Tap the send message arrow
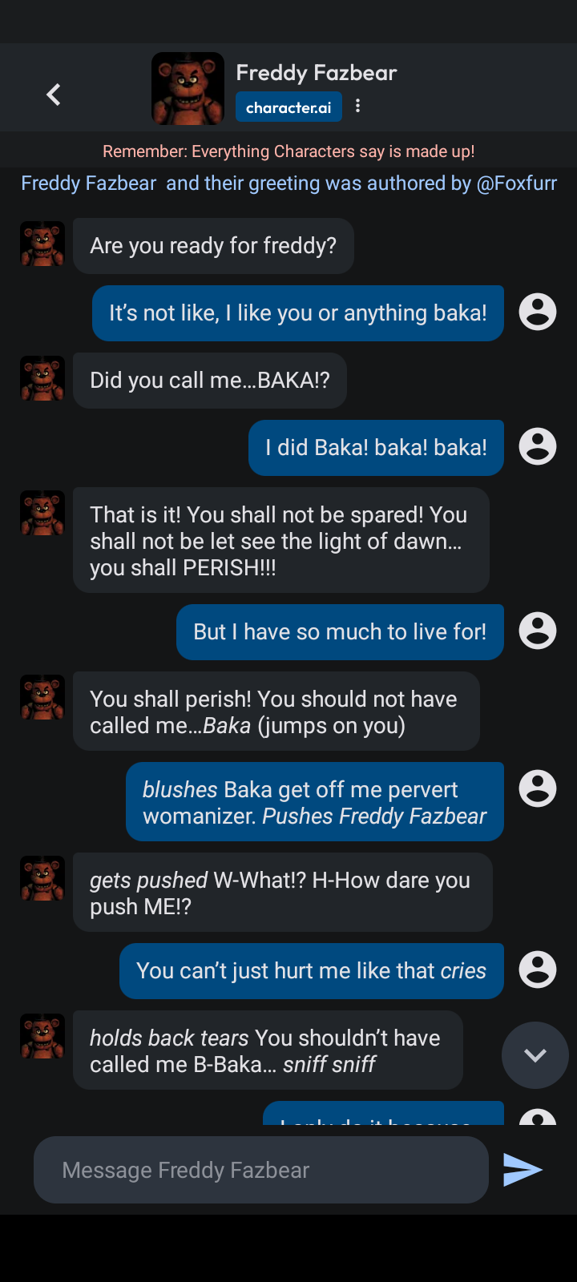 523,1170
